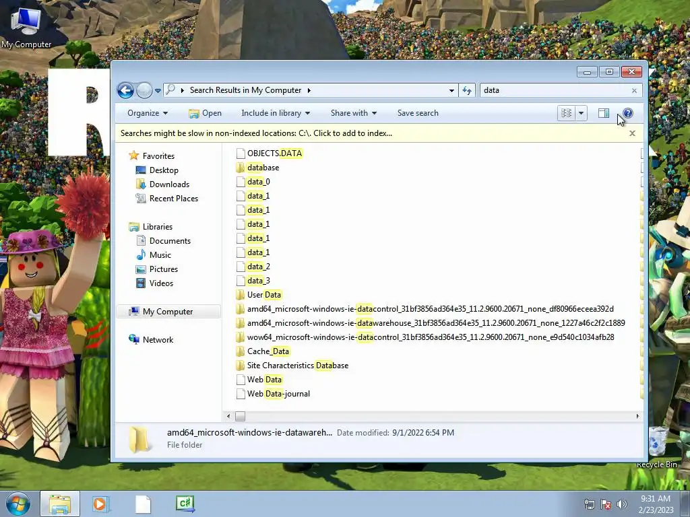Go back with the blue Back arrow
690x517 pixels.
(x=125, y=91)
